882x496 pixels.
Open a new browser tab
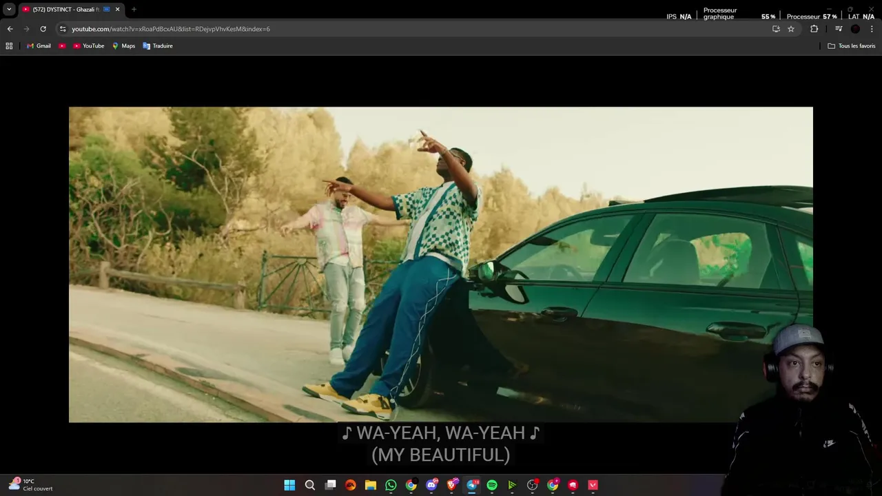click(x=134, y=10)
